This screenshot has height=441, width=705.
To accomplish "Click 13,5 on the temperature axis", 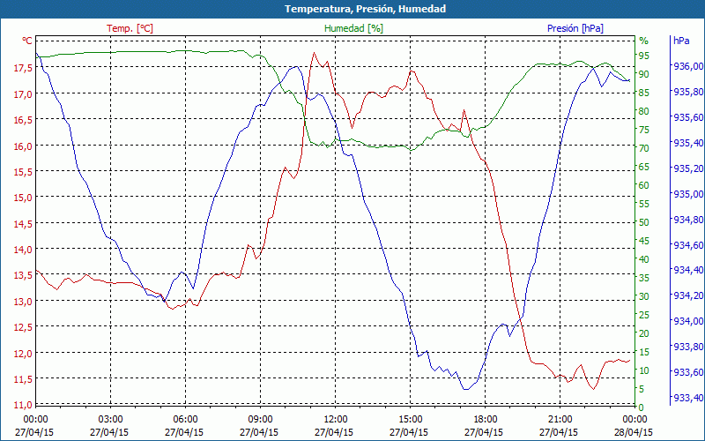I will tap(24, 275).
